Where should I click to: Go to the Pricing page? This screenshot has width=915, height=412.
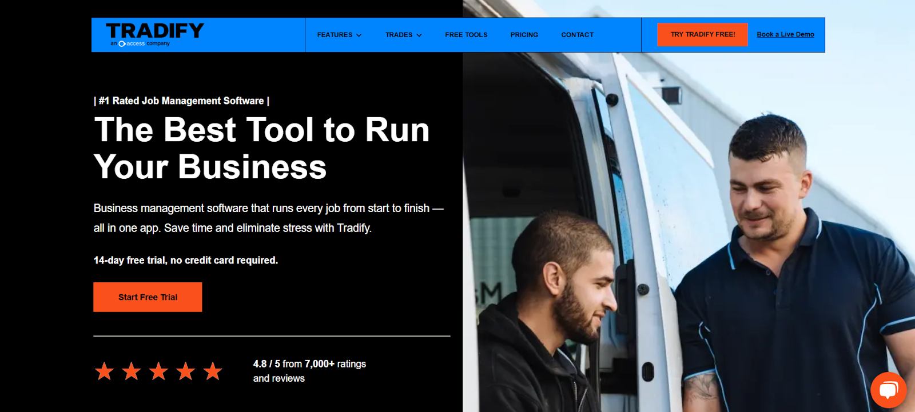pyautogui.click(x=524, y=35)
